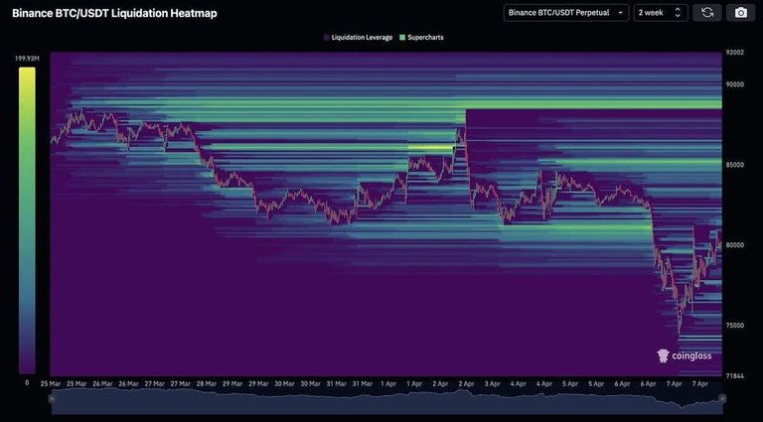This screenshot has height=422, width=763.
Task: Click the 71844 price axis label
Action: (x=734, y=376)
